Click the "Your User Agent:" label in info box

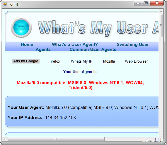(26, 107)
